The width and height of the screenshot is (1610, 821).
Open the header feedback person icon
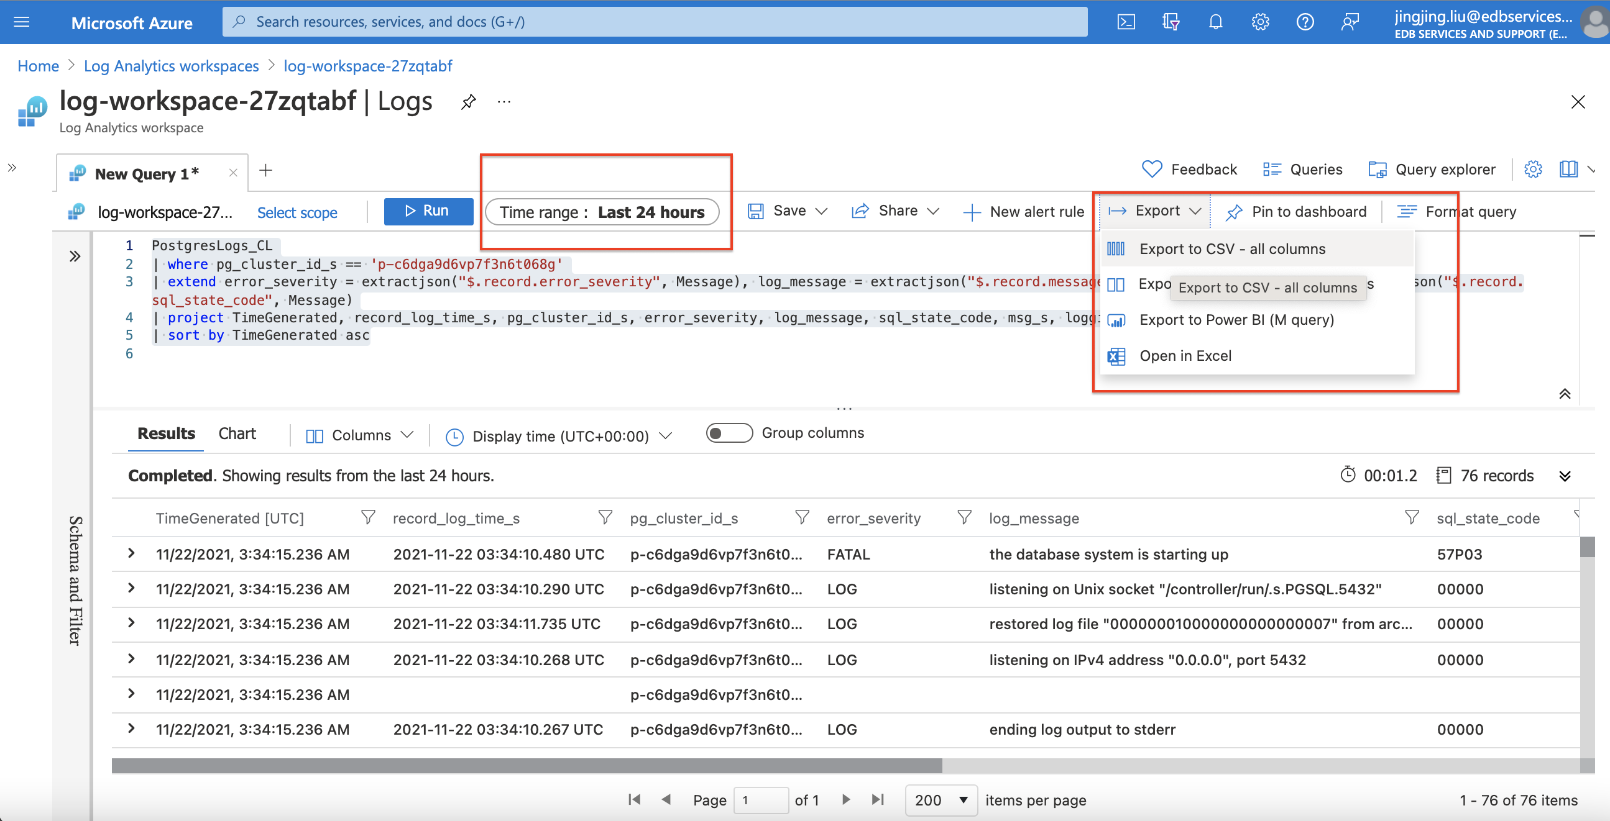coord(1350,22)
